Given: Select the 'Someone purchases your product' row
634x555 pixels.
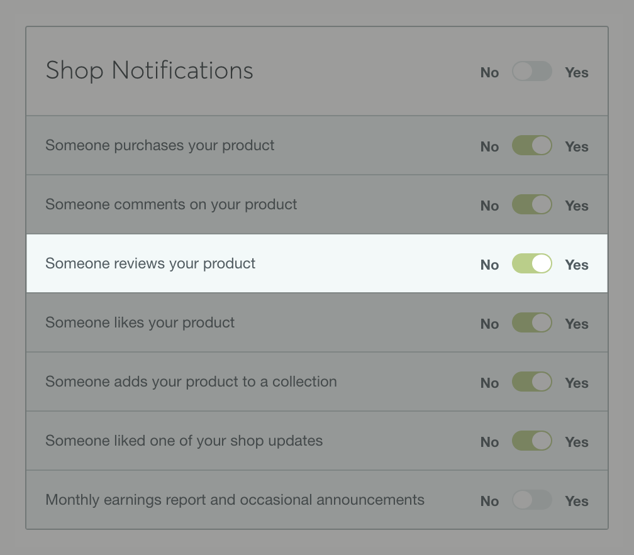Looking at the screenshot, I should coord(160,145).
